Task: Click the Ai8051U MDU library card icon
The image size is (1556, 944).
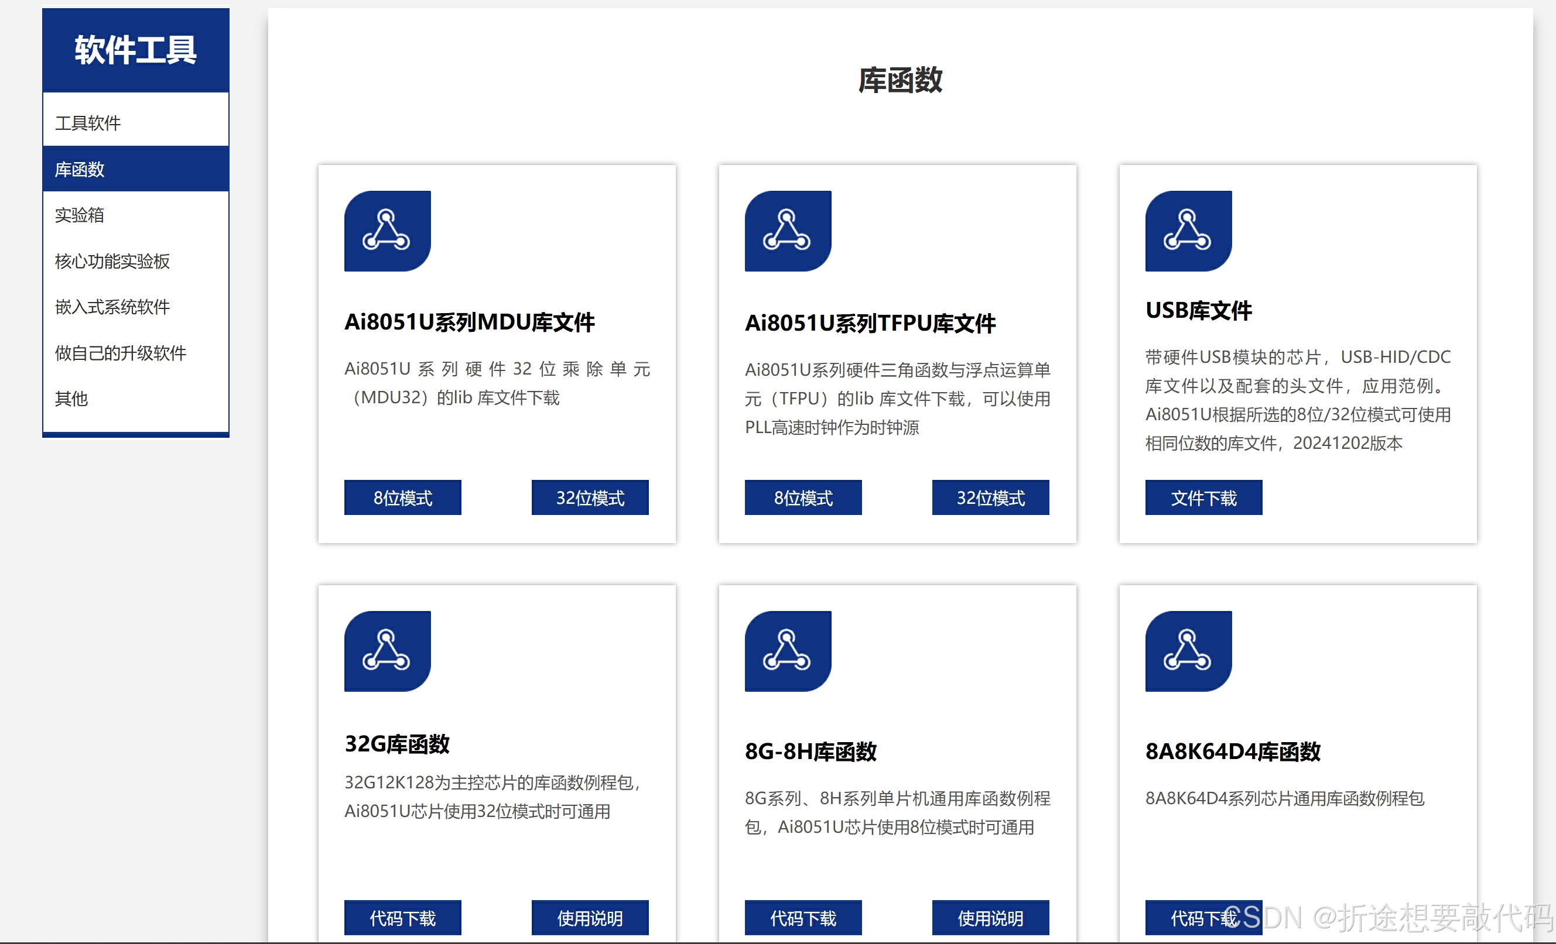Action: pos(387,231)
